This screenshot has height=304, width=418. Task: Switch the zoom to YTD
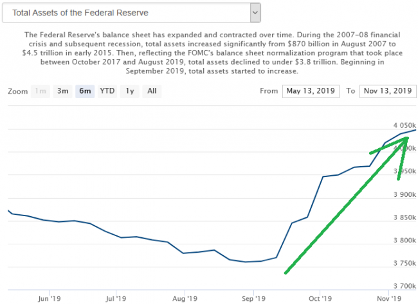107,91
